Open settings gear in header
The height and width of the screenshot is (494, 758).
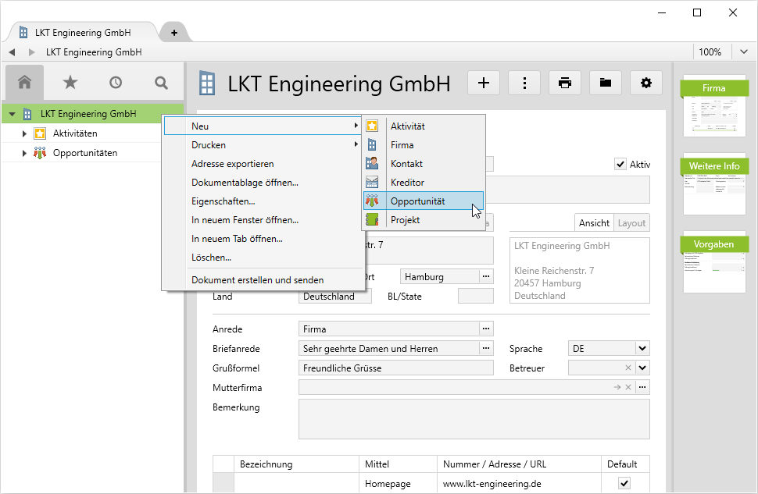646,83
